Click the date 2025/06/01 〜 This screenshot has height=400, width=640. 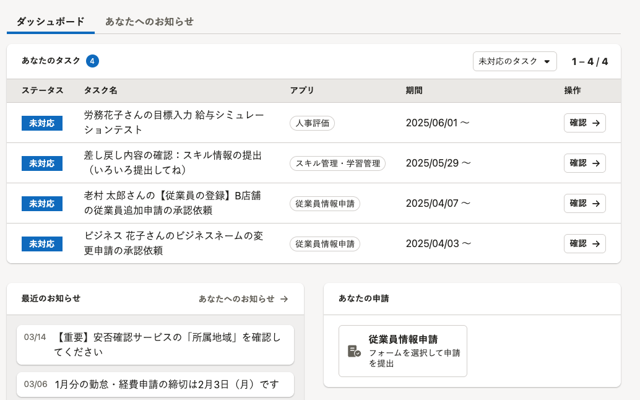pyautogui.click(x=438, y=123)
